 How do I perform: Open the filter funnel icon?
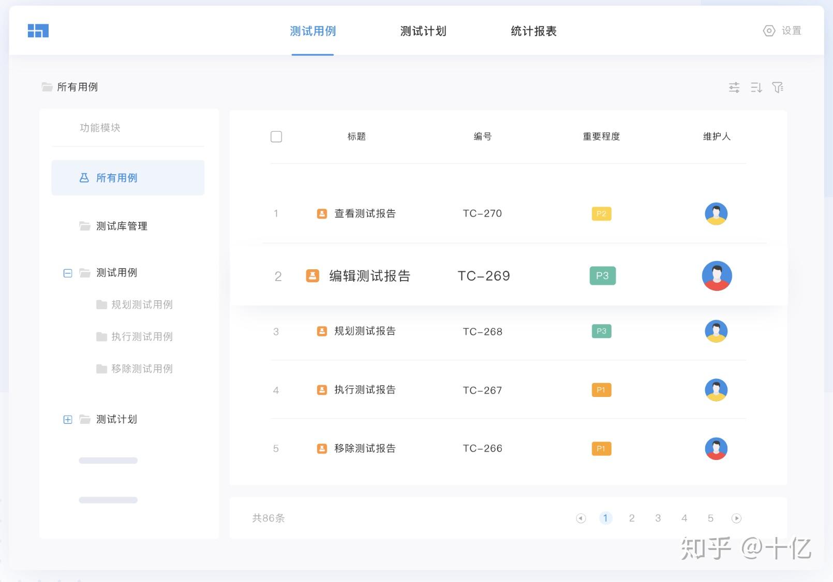[778, 87]
